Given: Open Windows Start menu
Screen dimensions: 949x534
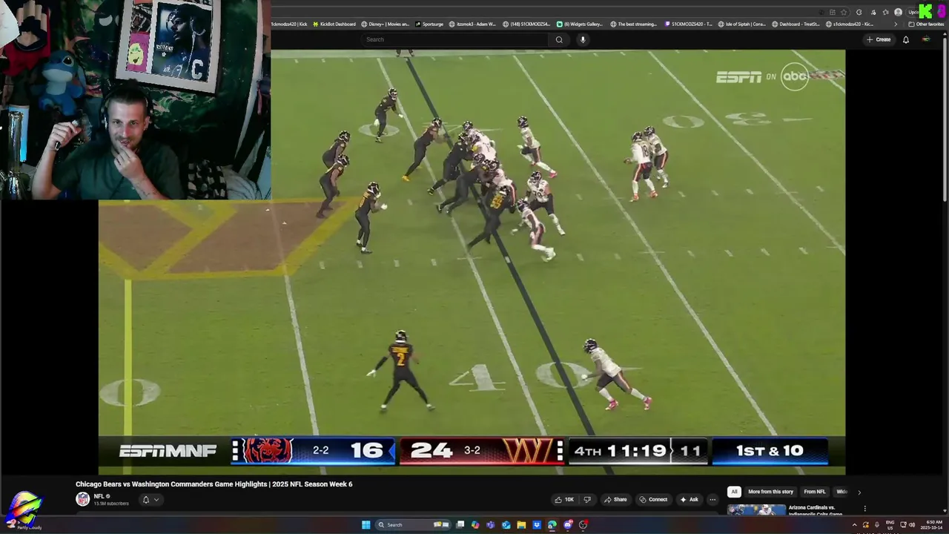Looking at the screenshot, I should [x=366, y=525].
